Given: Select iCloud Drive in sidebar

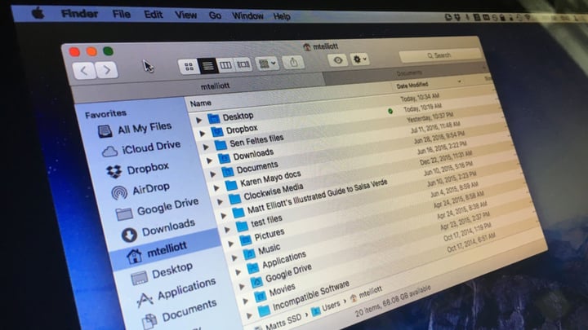Looking at the screenshot, I should (141, 148).
